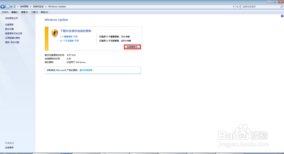The width and height of the screenshot is (284, 154).
Task: Click the 下载并安装您选择的更新 heading
Action: [x=76, y=31]
